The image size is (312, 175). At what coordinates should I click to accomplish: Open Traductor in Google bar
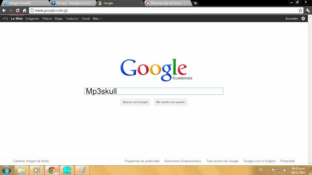point(72,18)
